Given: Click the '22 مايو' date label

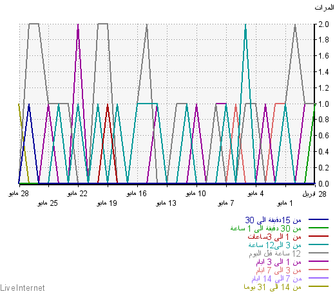Looking at the screenshot, I should click(x=77, y=194).
